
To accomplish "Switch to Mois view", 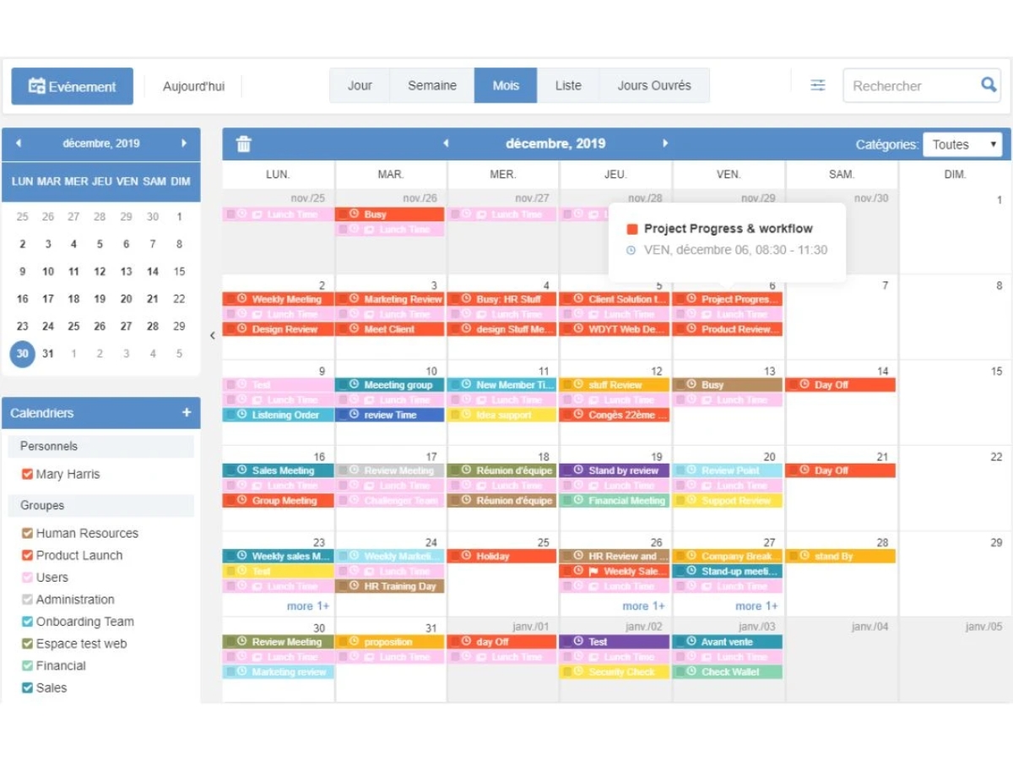I will 506,85.
